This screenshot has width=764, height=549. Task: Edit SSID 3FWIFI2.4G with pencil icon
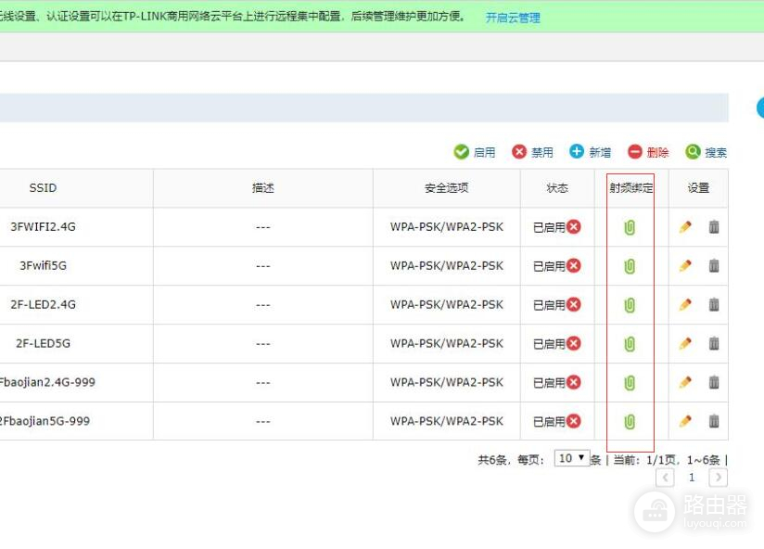pyautogui.click(x=684, y=226)
